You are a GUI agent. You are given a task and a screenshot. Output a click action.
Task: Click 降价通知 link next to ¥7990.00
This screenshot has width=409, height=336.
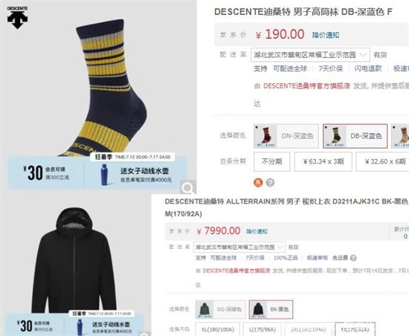257,231
